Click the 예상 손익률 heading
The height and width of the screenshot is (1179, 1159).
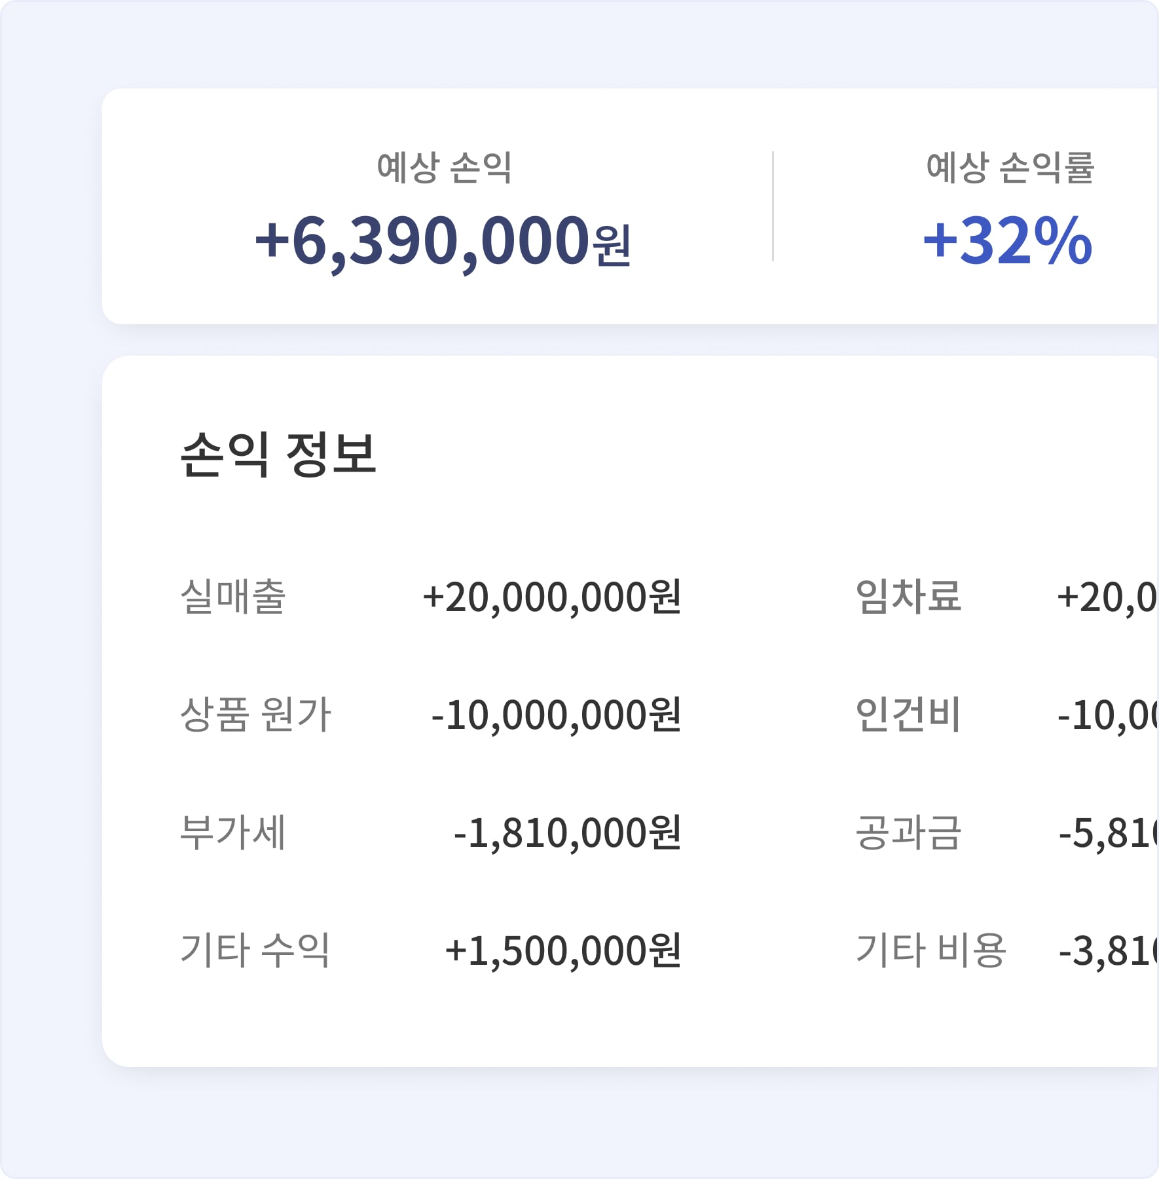tap(1010, 168)
